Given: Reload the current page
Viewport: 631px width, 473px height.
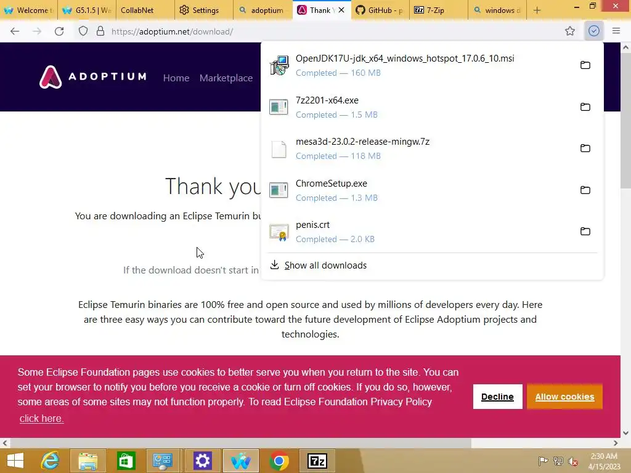Looking at the screenshot, I should (x=59, y=31).
